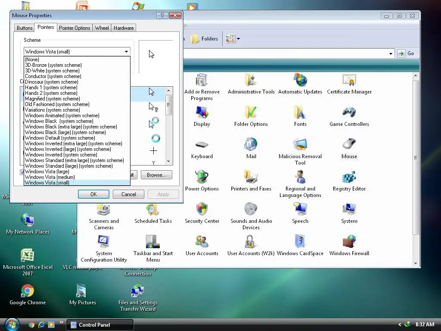
Task: Click Mouse Properties help button
Action: [162, 15]
